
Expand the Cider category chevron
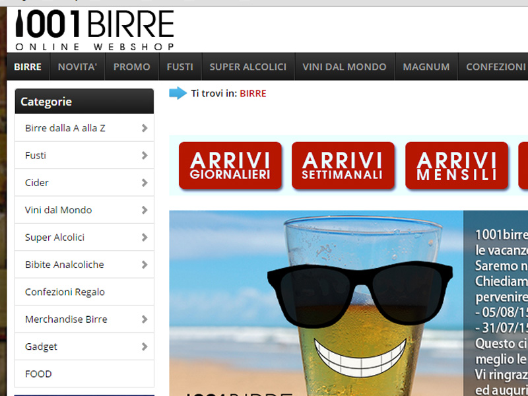[145, 183]
